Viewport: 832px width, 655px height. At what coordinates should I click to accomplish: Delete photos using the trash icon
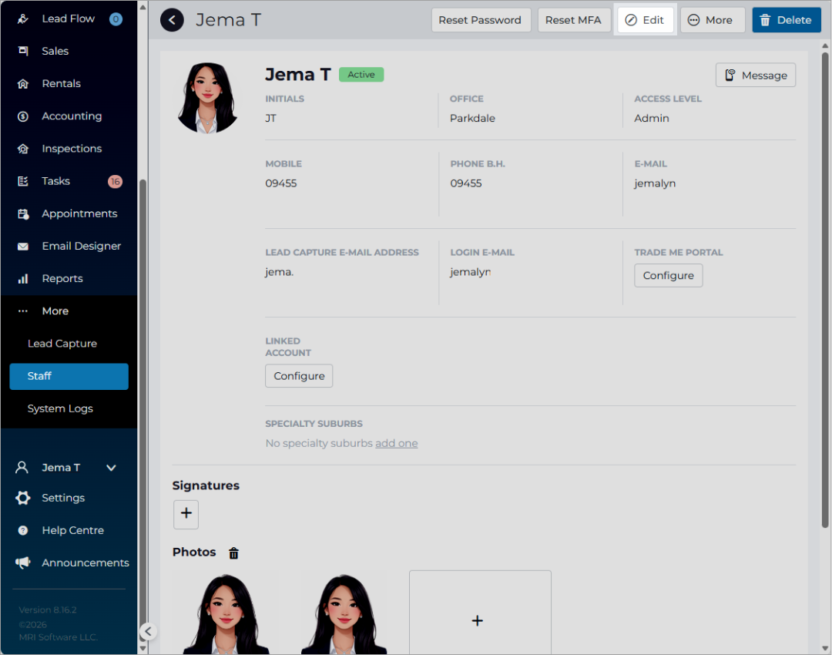[233, 553]
